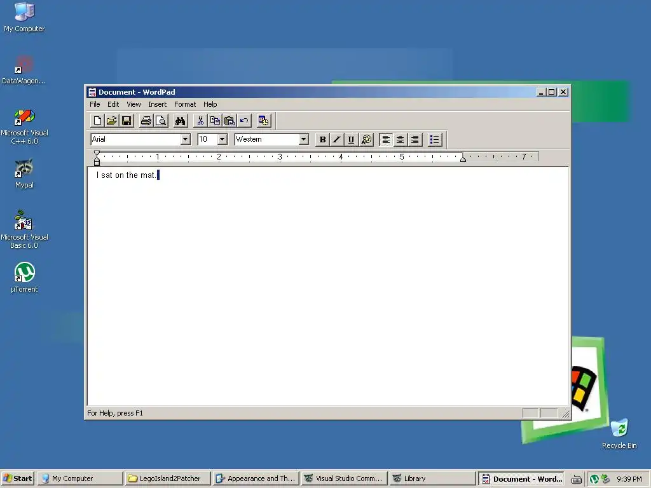Click the Find binoculars icon
651x488 pixels.
pyautogui.click(x=180, y=121)
